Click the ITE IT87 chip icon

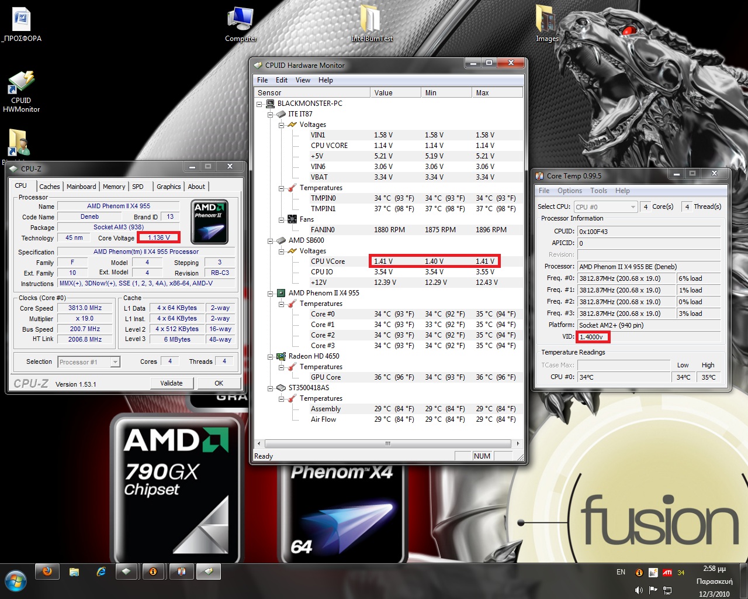pyautogui.click(x=281, y=114)
